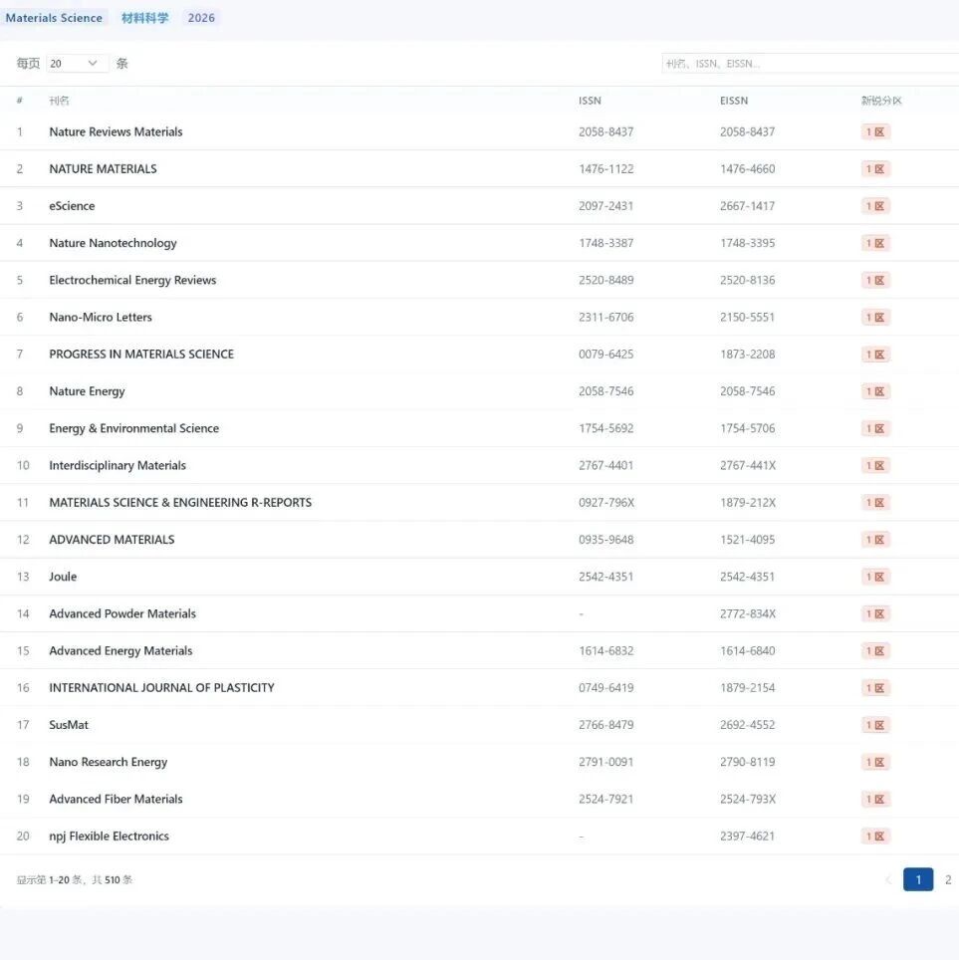Select INTERNATIONAL JOURNAL OF PLASTICITY name
The width and height of the screenshot is (959, 960).
(x=161, y=687)
